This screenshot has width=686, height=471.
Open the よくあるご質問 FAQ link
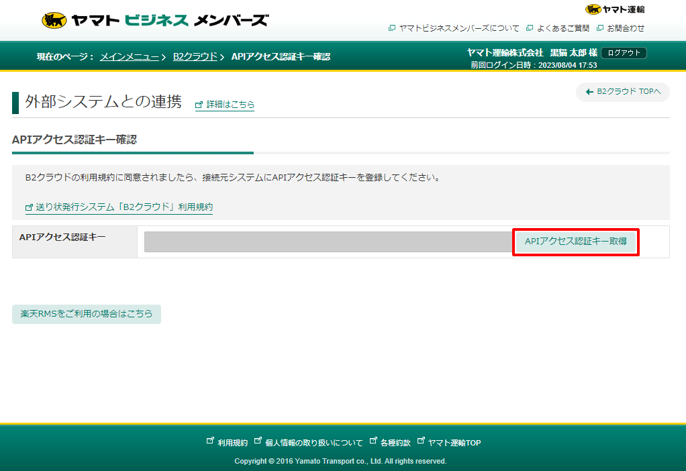coord(562,28)
